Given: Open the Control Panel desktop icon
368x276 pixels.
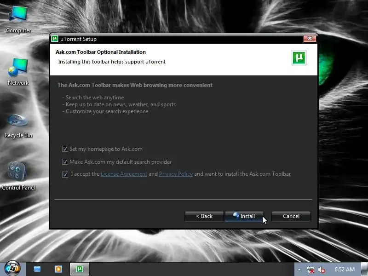Looking at the screenshot, I should (x=18, y=176).
